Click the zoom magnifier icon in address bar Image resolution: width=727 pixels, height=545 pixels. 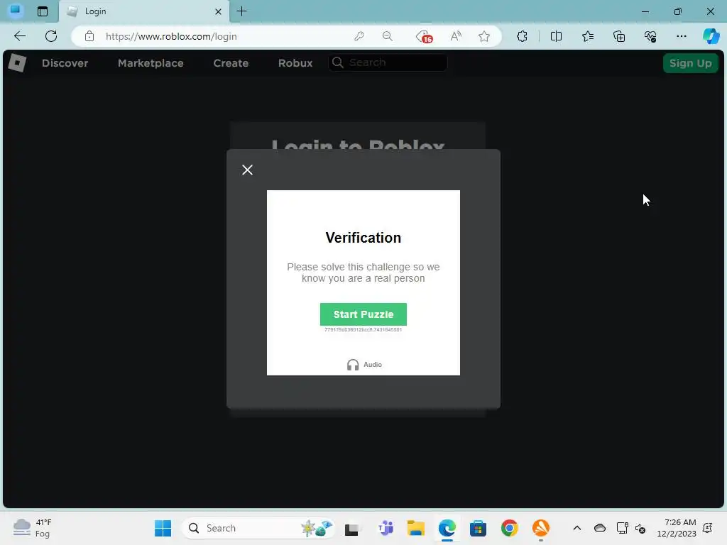pyautogui.click(x=388, y=36)
